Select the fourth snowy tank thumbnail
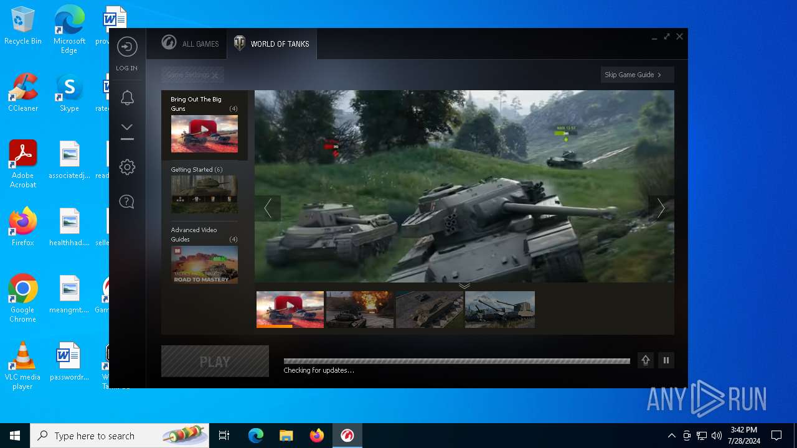The height and width of the screenshot is (448, 797). 499,309
